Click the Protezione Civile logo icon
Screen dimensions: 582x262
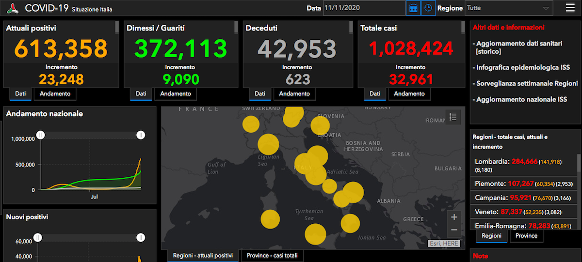[14, 8]
